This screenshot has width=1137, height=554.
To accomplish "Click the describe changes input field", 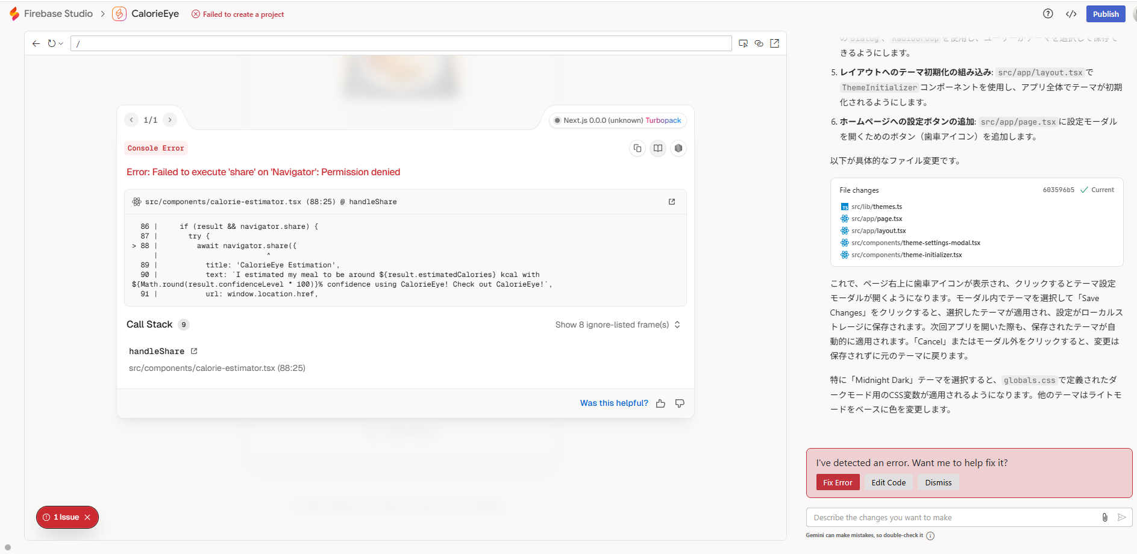I will click(953, 517).
